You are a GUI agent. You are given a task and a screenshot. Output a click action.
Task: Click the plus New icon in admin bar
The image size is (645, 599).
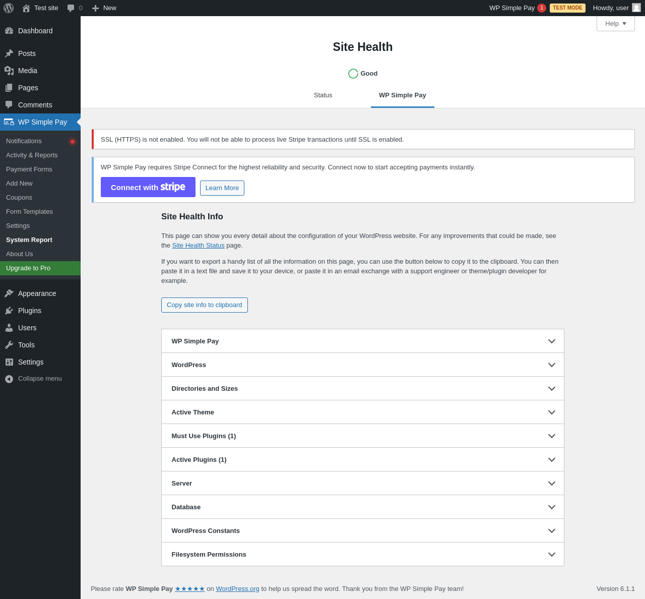click(95, 8)
